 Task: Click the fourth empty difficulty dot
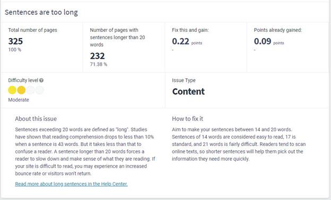tap(40, 90)
